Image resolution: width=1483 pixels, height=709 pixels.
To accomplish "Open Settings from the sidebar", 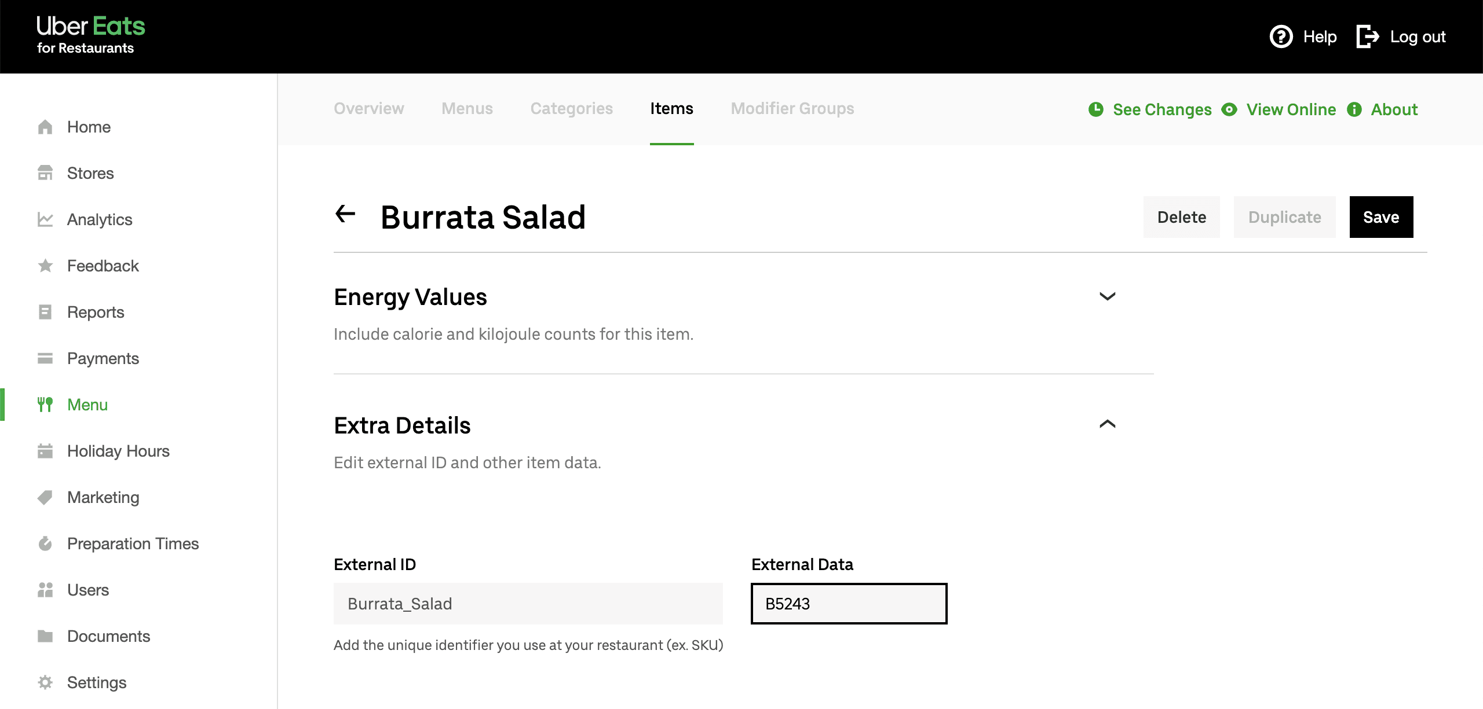I will tap(97, 682).
